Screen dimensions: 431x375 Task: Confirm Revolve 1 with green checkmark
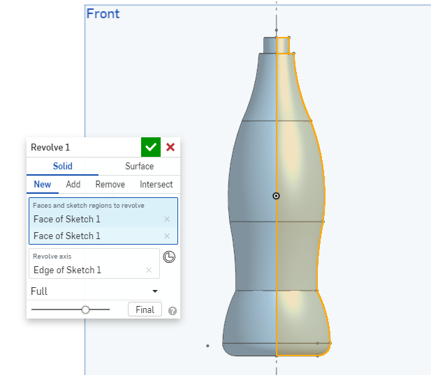(x=151, y=147)
